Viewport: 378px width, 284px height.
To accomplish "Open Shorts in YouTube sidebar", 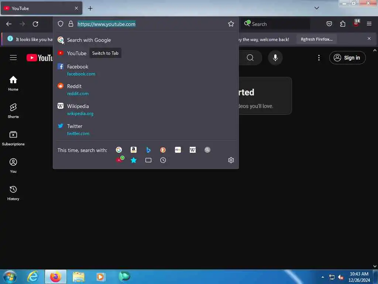I will tap(13, 111).
